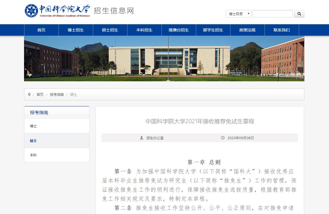Open 首页 in navigation bar
The height and width of the screenshot is (214, 329).
click(41, 30)
